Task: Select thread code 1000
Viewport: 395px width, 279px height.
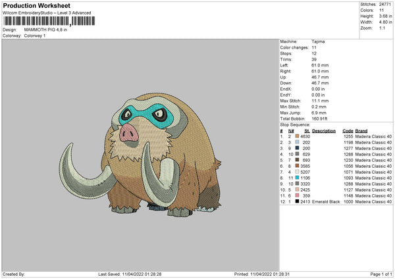Action: pyautogui.click(x=348, y=202)
